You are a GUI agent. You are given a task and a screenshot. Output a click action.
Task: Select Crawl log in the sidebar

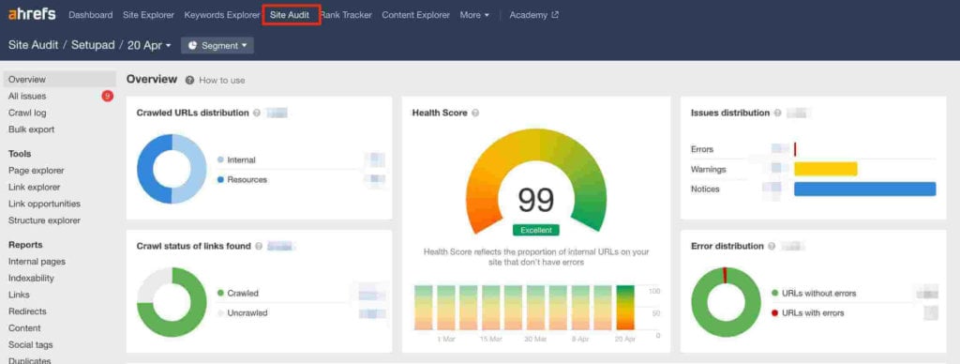coord(27,113)
